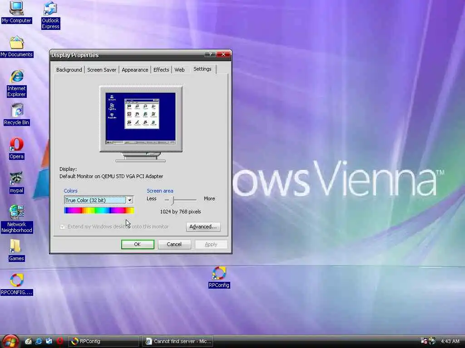Viewport: 465px width, 348px height.
Task: Click first system tray icon beside clock
Action: [x=424, y=341]
